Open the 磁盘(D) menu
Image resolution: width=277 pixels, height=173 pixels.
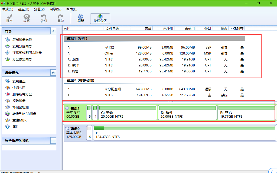pyautogui.click(x=24, y=9)
